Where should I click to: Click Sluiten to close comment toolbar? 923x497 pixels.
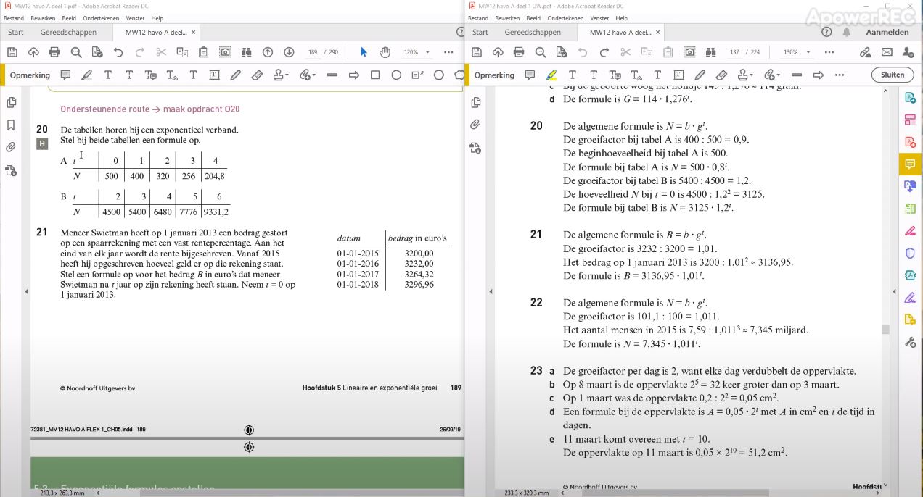tap(893, 75)
